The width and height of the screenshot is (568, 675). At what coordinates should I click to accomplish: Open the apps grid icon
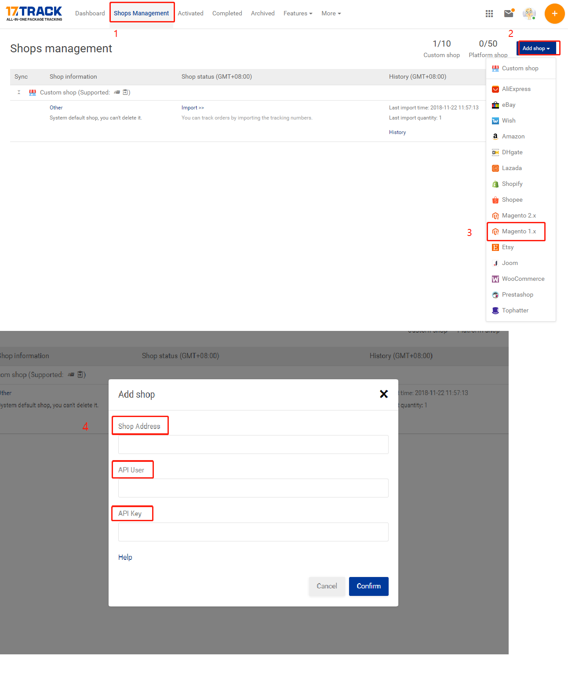click(x=489, y=14)
